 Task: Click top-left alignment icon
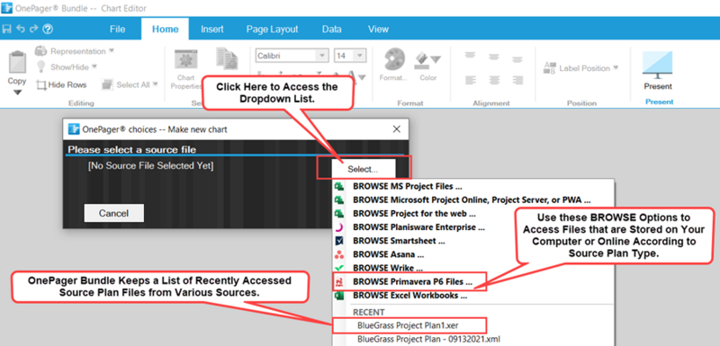click(x=470, y=56)
